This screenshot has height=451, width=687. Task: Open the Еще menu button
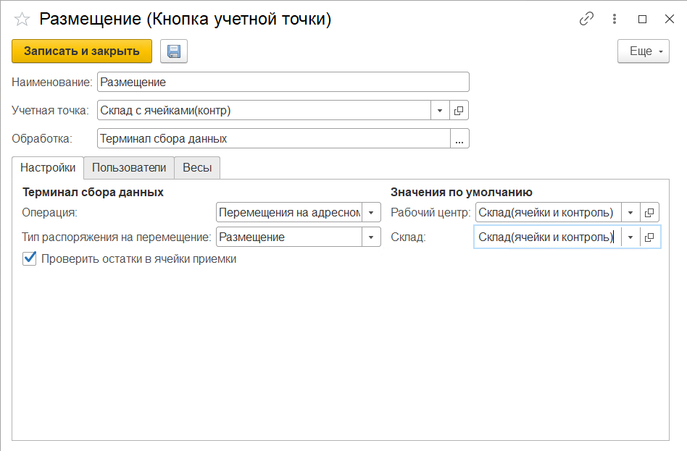point(643,51)
